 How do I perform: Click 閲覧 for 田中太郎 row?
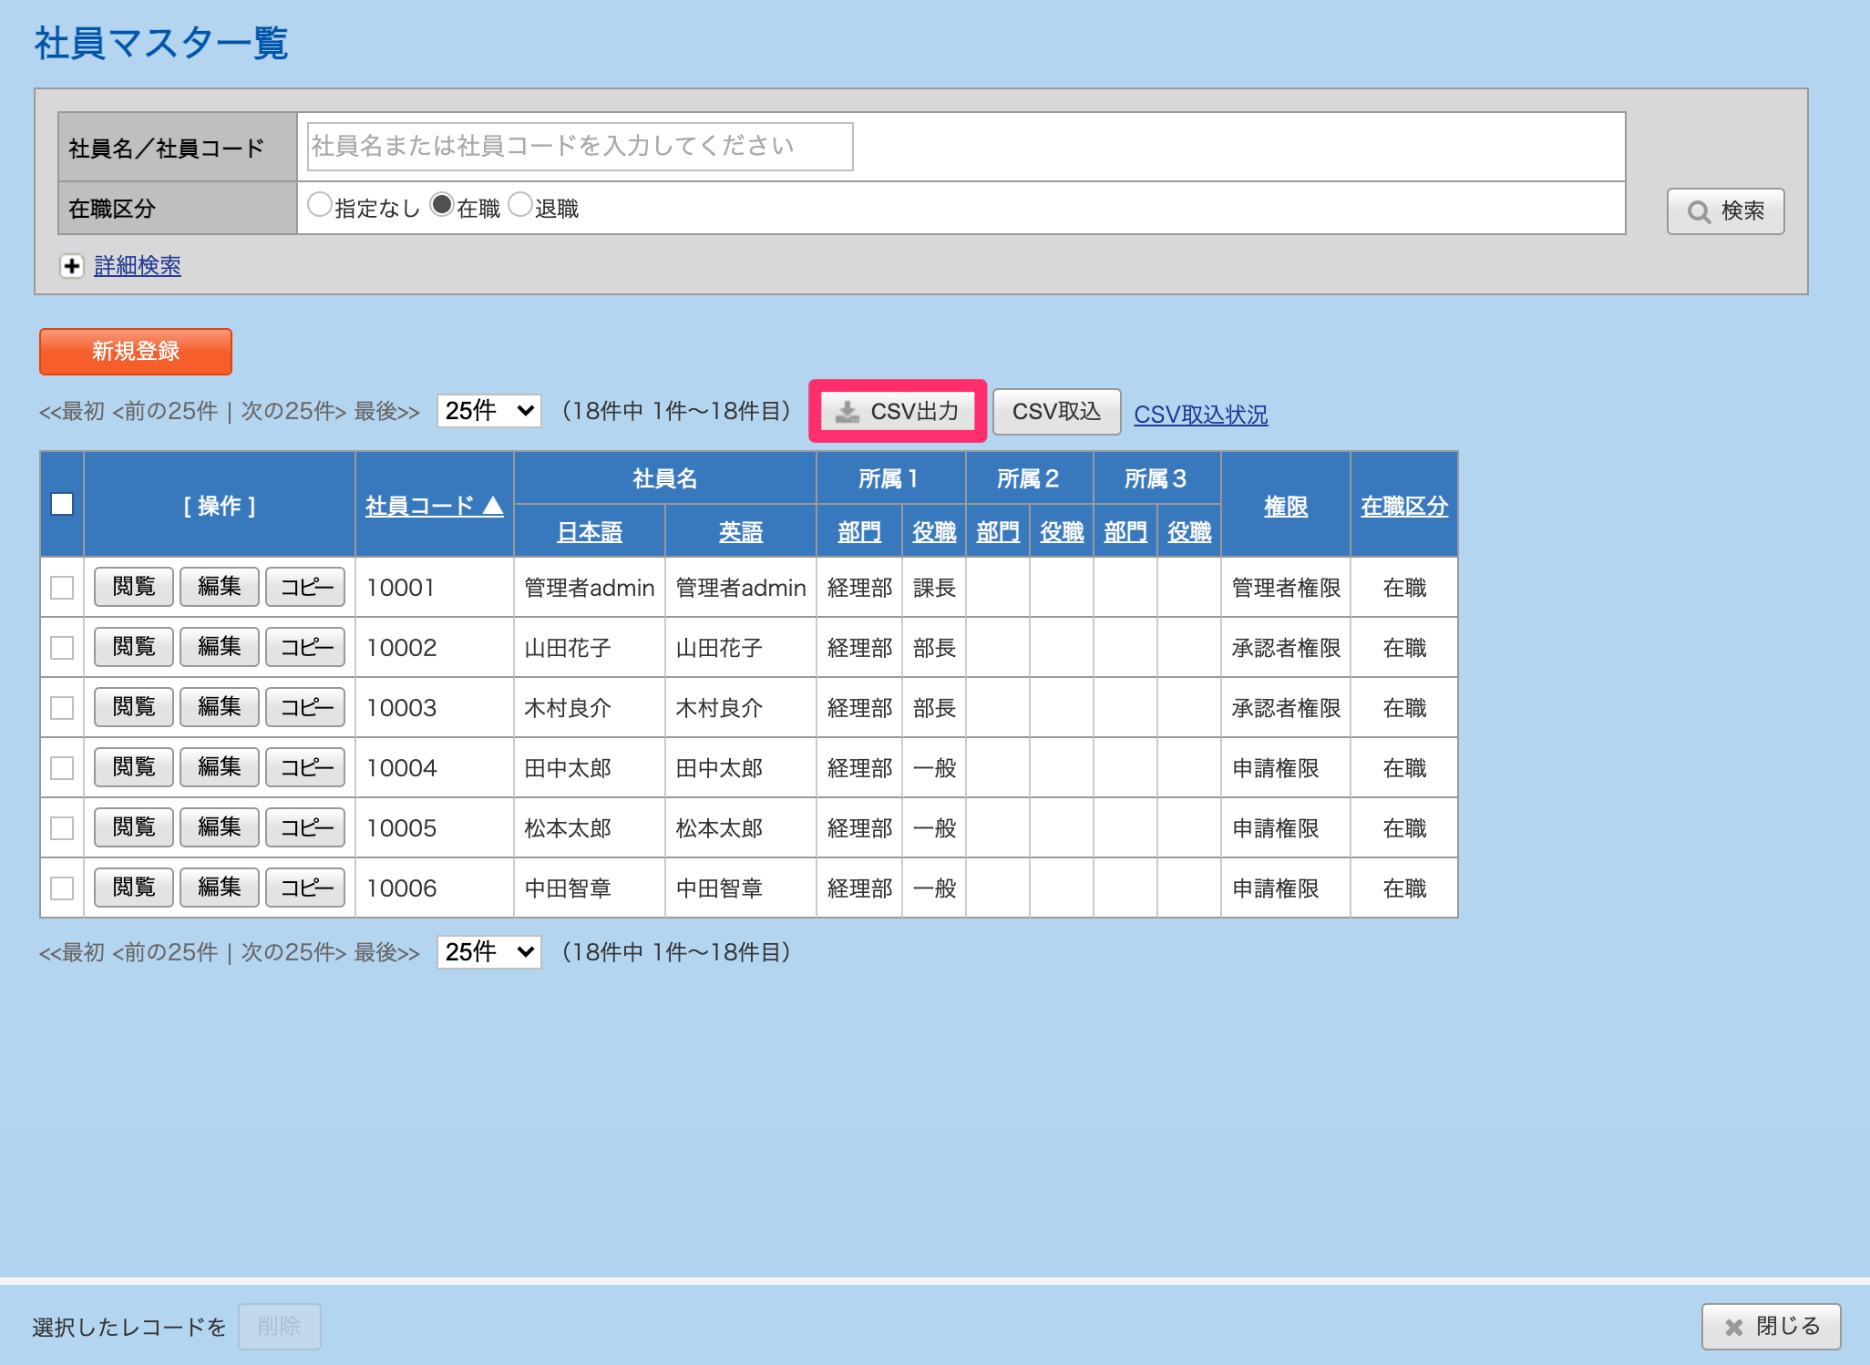tap(134, 767)
